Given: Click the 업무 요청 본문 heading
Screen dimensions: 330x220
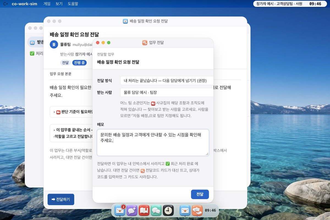Looking at the screenshot, I should [x=61, y=74].
